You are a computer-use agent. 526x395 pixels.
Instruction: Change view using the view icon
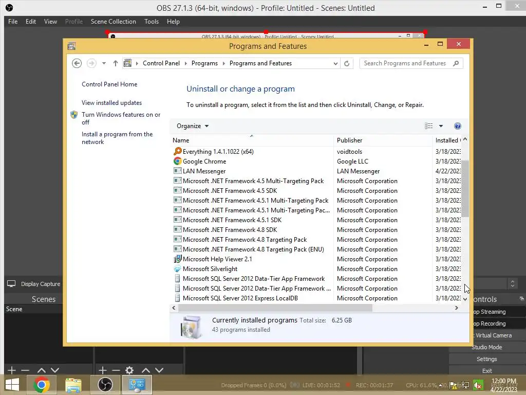coord(428,126)
